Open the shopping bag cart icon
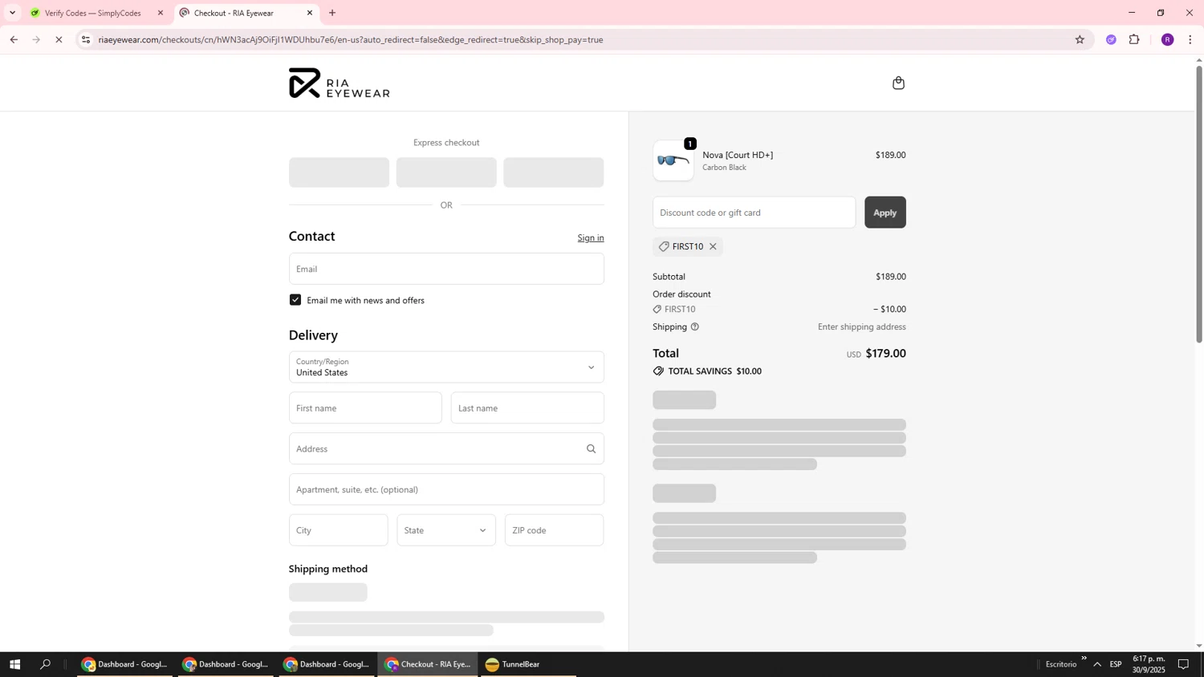 (x=898, y=83)
